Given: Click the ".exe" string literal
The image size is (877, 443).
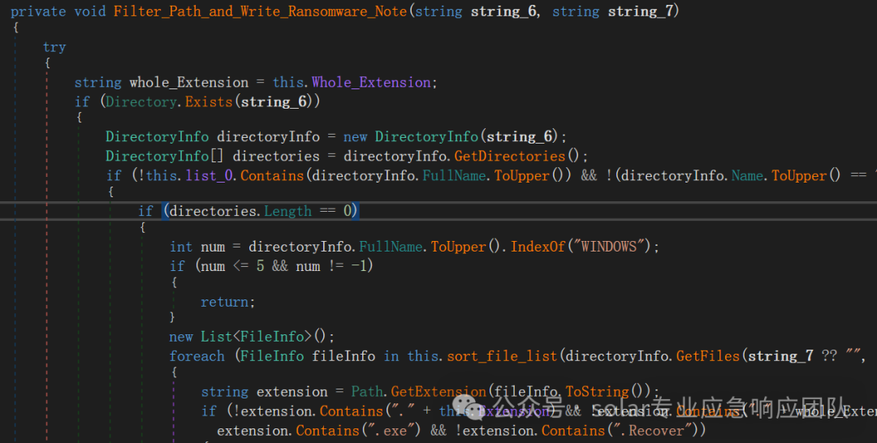Looking at the screenshot, I should coord(391,432).
